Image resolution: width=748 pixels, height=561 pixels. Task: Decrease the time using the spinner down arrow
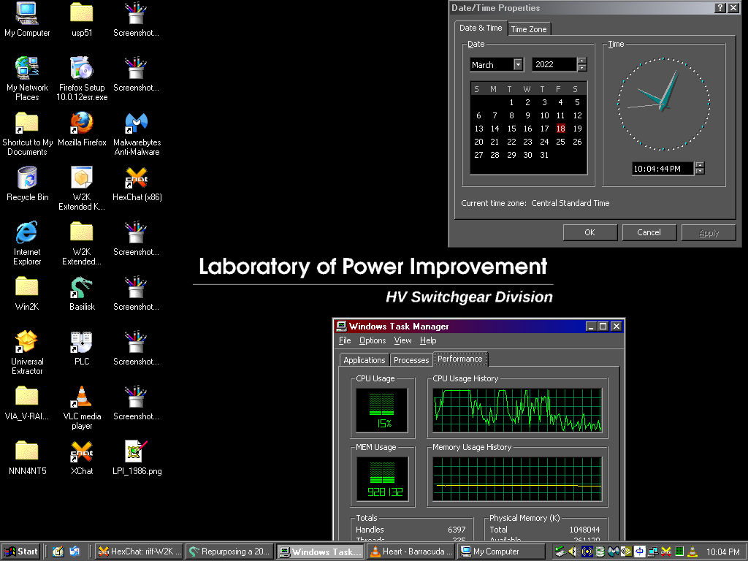700,172
